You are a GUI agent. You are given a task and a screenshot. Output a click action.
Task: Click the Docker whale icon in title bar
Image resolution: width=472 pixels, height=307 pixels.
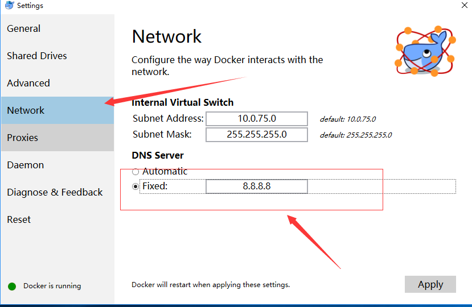9,5
